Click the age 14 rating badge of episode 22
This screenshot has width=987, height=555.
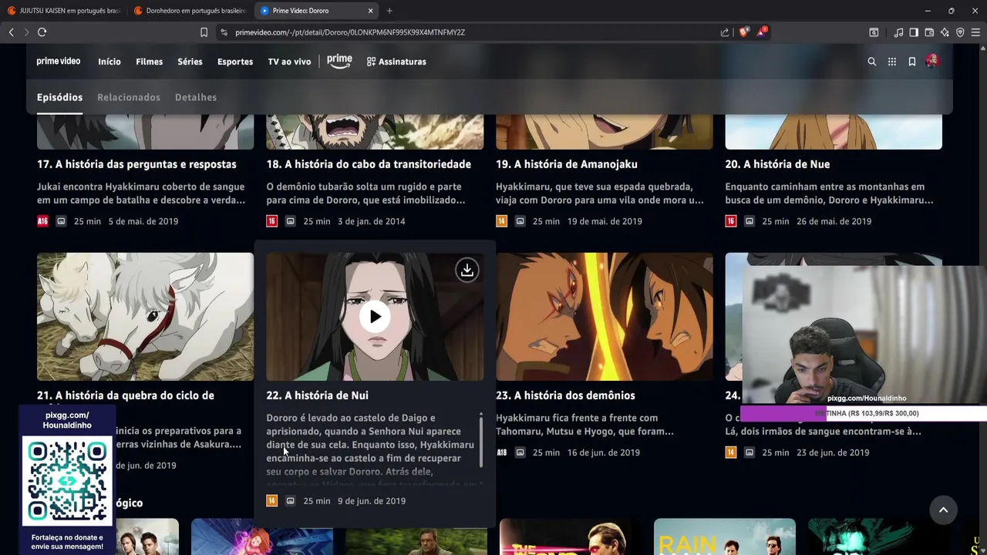coord(271,501)
